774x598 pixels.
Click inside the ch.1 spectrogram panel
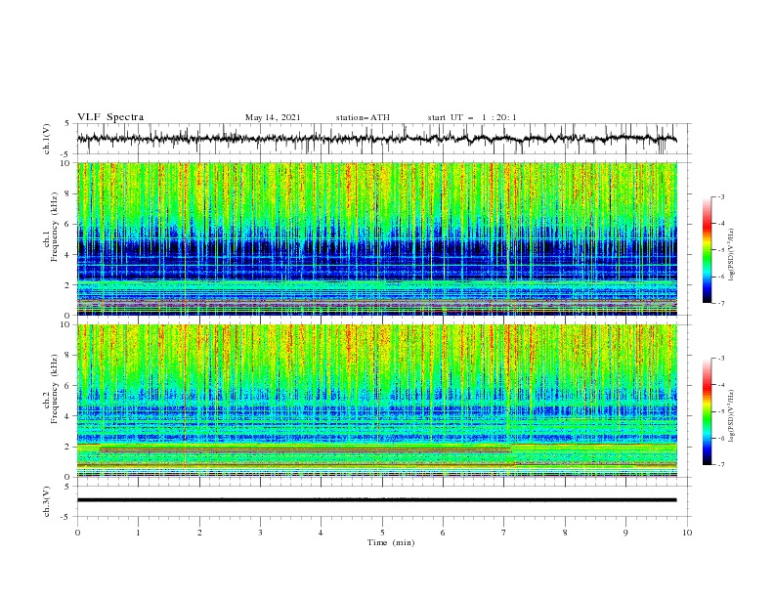pos(376,238)
